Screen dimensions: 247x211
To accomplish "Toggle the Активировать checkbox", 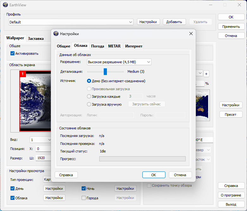I will click(13, 53).
